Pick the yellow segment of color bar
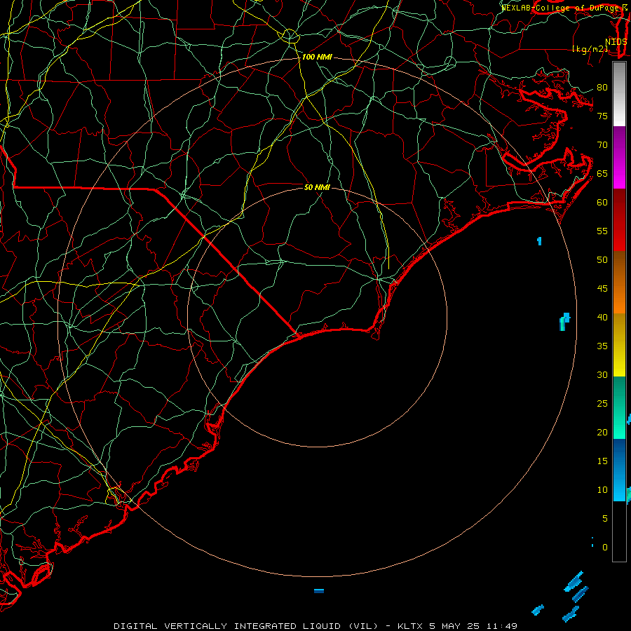 [619, 345]
